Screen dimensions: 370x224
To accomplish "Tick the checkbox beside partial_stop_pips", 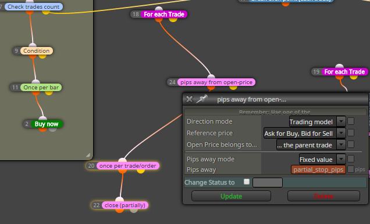I will point(351,169).
